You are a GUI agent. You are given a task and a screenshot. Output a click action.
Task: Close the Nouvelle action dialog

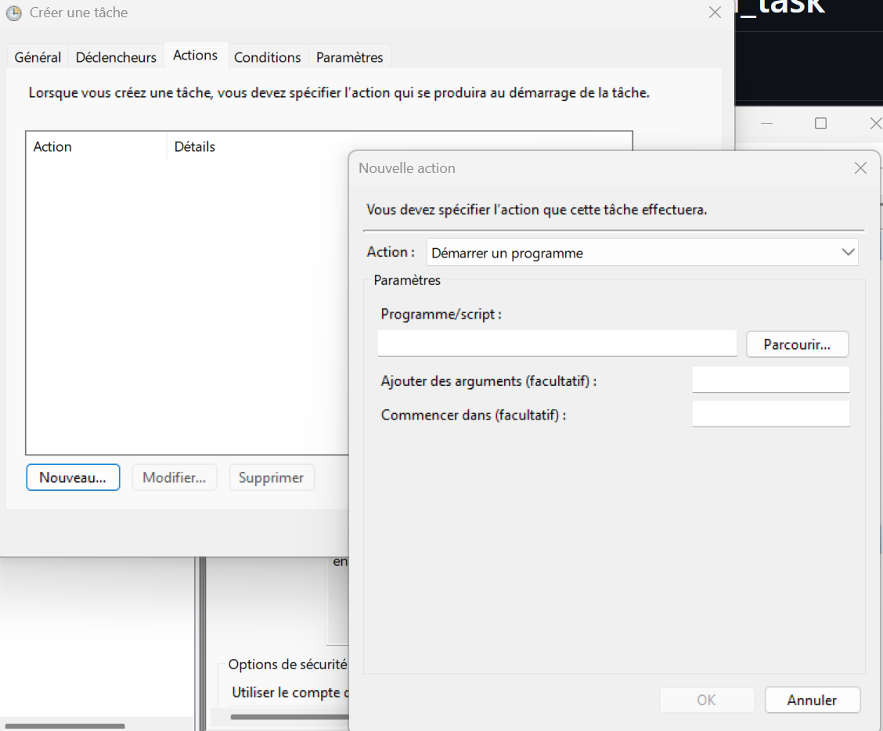tap(860, 167)
